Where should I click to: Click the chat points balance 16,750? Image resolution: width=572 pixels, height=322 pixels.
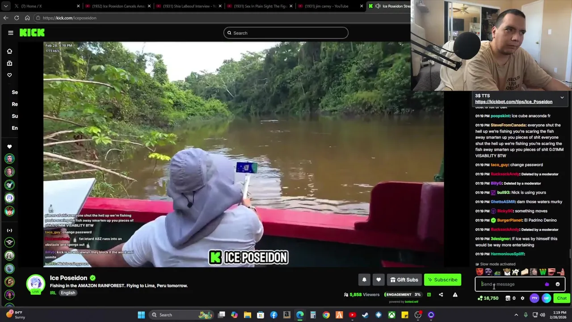(x=488, y=298)
